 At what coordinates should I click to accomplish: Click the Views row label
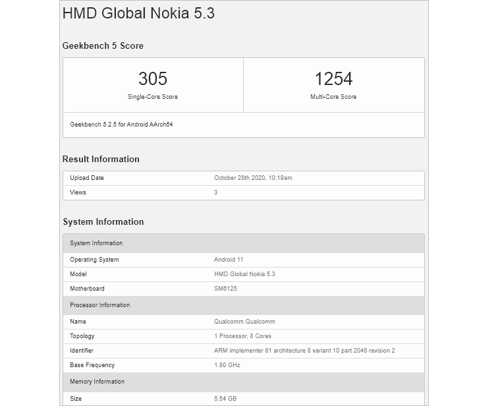78,192
